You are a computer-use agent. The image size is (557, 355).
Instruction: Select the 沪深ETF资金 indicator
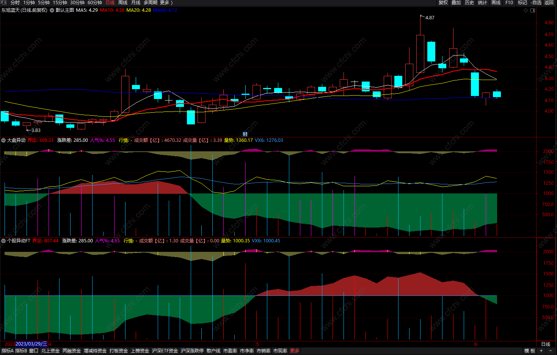coord(165,351)
